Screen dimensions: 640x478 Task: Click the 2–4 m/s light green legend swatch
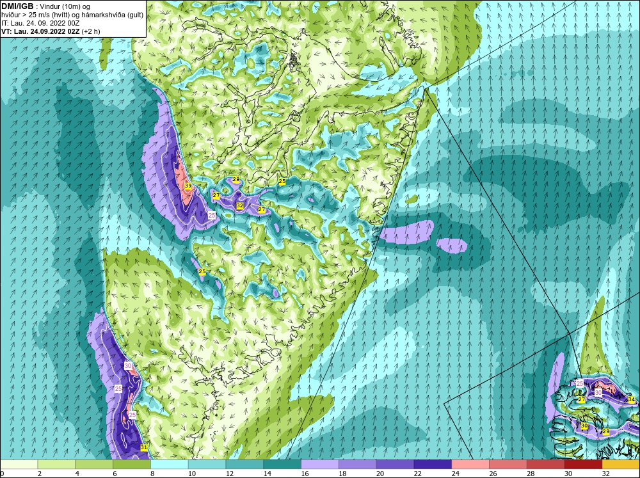(56, 464)
